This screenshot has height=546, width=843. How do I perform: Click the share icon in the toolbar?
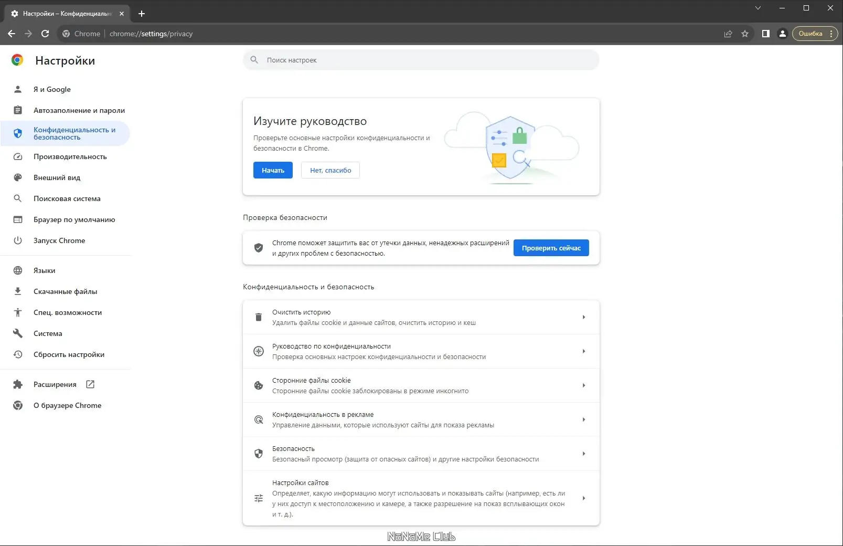coord(728,33)
